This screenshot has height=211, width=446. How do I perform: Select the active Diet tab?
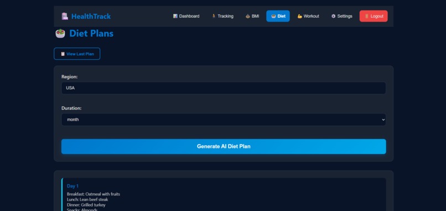(278, 16)
